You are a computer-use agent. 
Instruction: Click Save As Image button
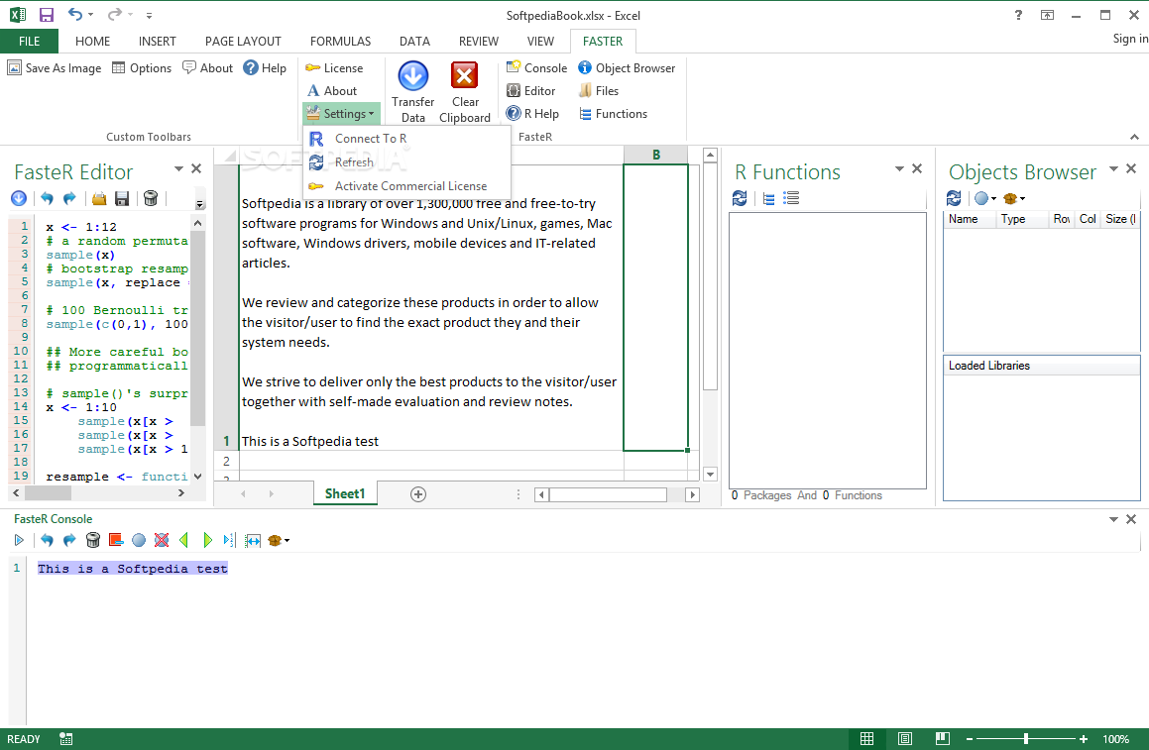coord(55,68)
